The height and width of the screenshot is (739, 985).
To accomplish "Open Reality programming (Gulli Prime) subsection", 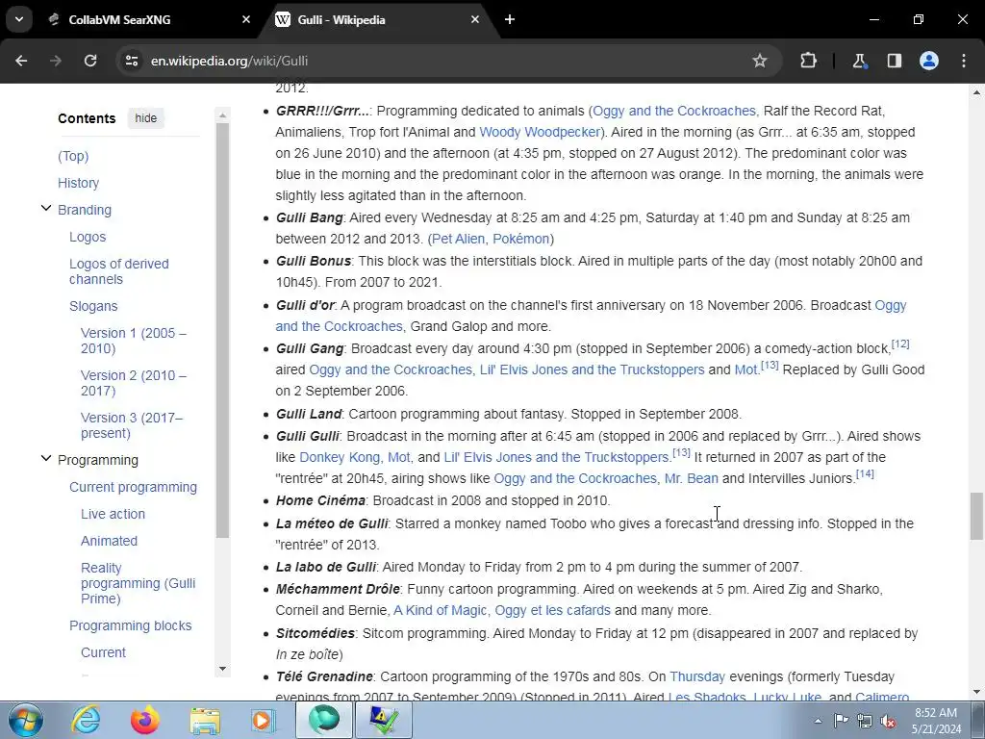I will click(x=138, y=583).
